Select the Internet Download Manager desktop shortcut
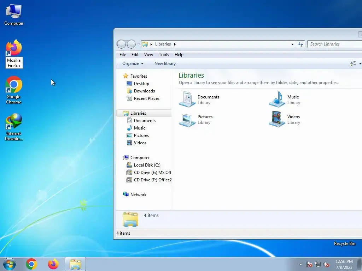This screenshot has height=271, width=362. coord(14,127)
